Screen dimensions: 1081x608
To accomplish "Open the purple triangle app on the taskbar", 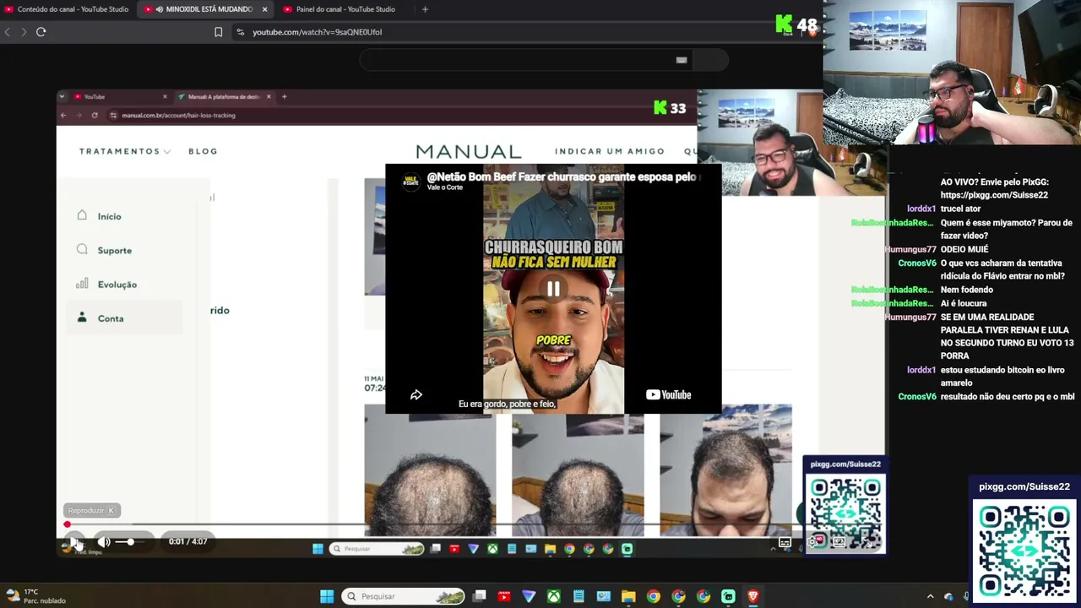I will pyautogui.click(x=529, y=597).
